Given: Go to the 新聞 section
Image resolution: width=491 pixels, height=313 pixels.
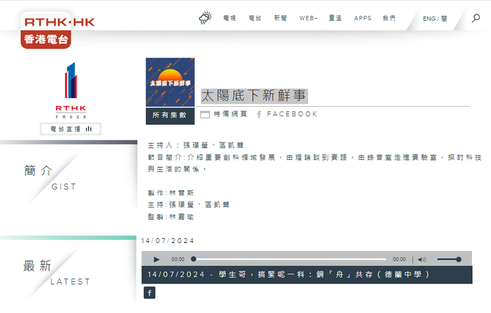Looking at the screenshot, I should [x=280, y=18].
